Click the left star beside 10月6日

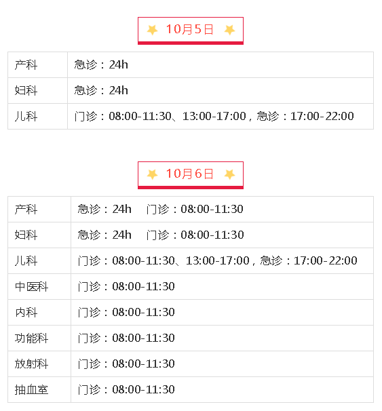coord(152,174)
